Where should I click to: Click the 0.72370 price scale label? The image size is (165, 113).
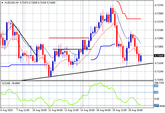(x=159, y=22)
